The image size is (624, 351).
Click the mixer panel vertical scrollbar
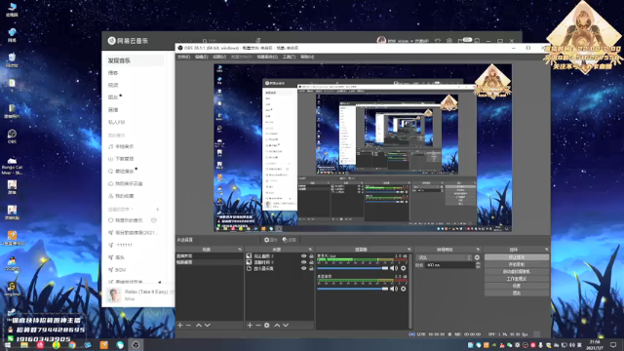click(410, 291)
